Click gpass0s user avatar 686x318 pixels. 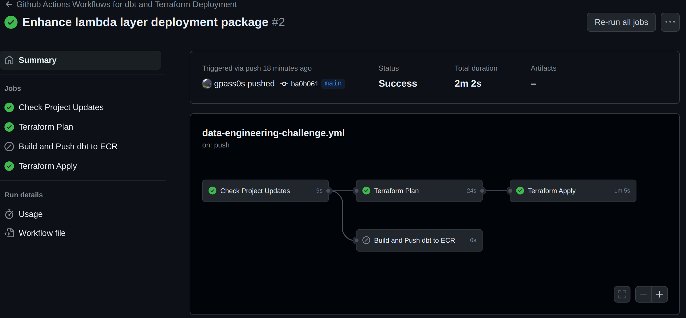207,84
